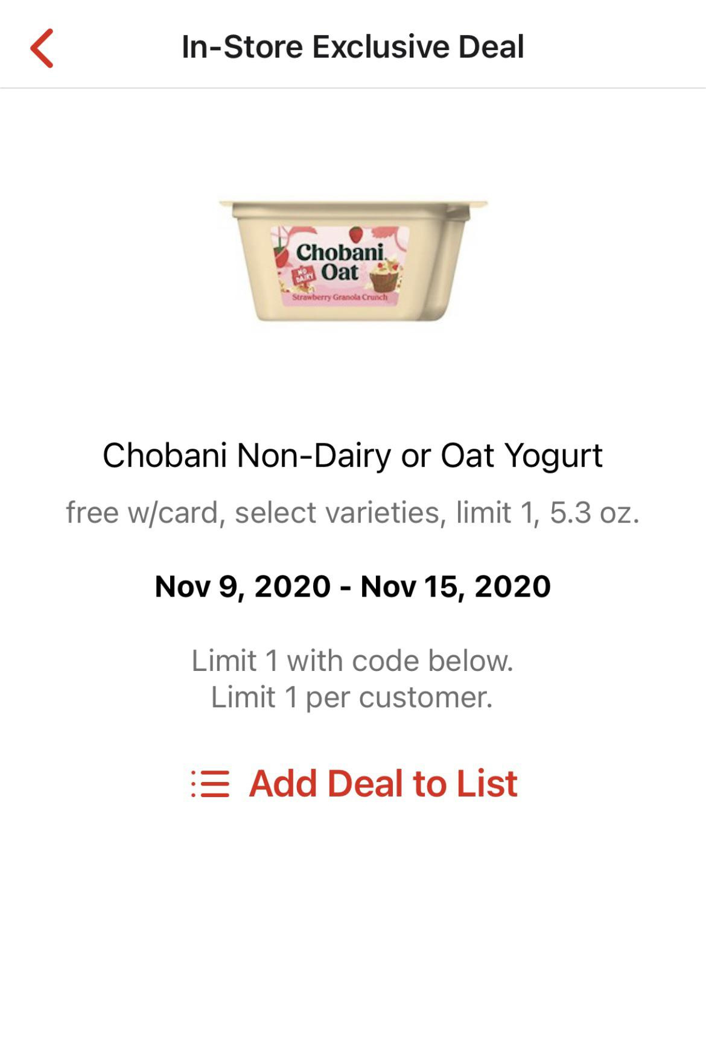Tap the 'free w/card' deal text
The height and width of the screenshot is (1058, 706).
coord(145,513)
